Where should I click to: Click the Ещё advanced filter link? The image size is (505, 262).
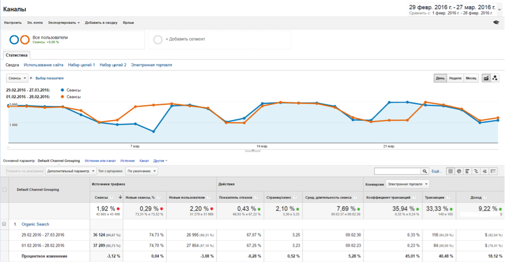436,171
